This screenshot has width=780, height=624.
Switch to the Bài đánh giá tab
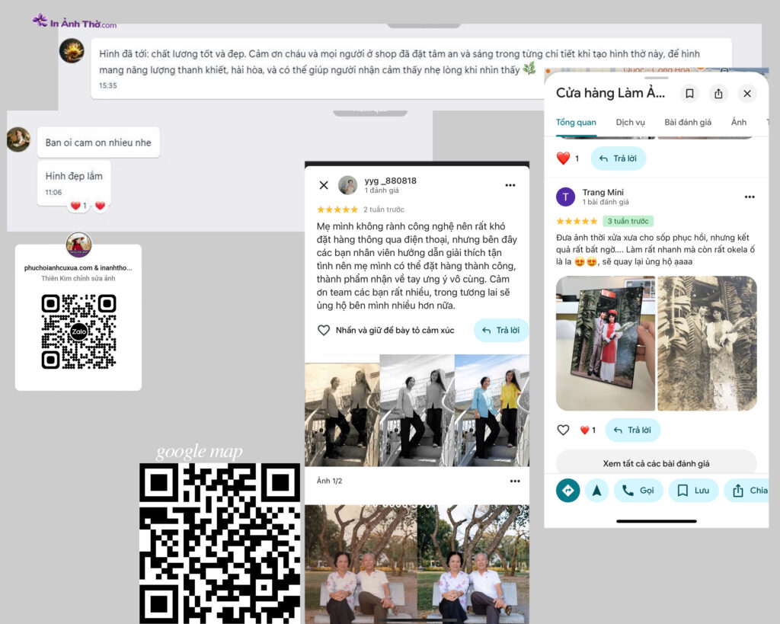[x=687, y=122]
